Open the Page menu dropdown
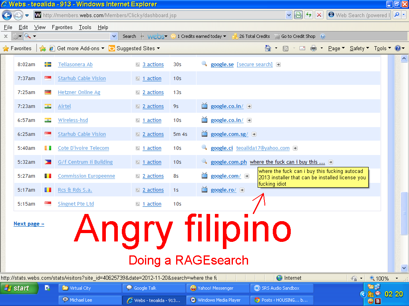This screenshot has height=306, width=409. pos(336,48)
